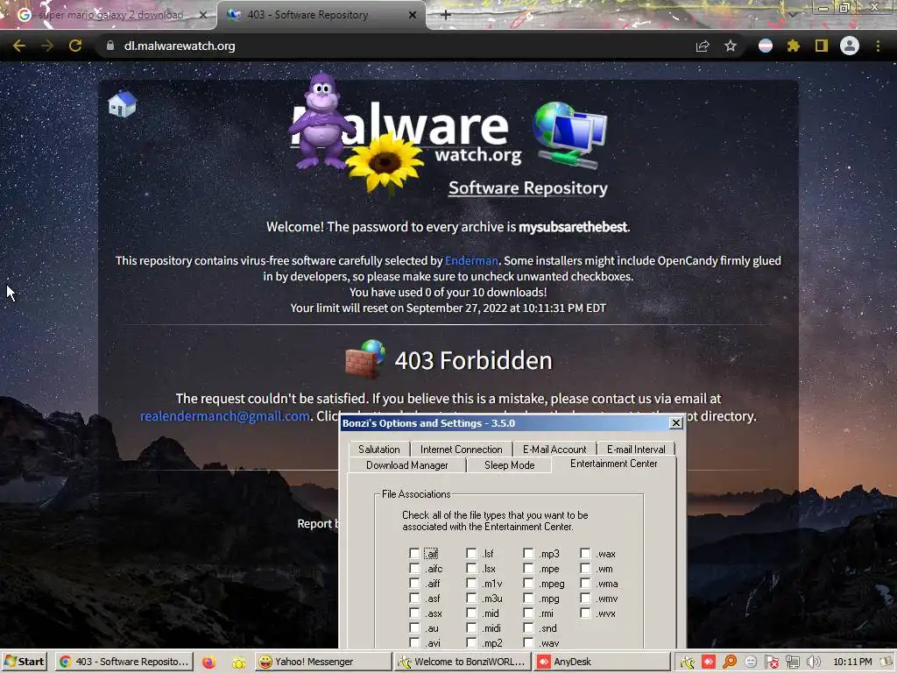Tick the .wax checkbox
Screen dimensions: 897x673
point(584,554)
